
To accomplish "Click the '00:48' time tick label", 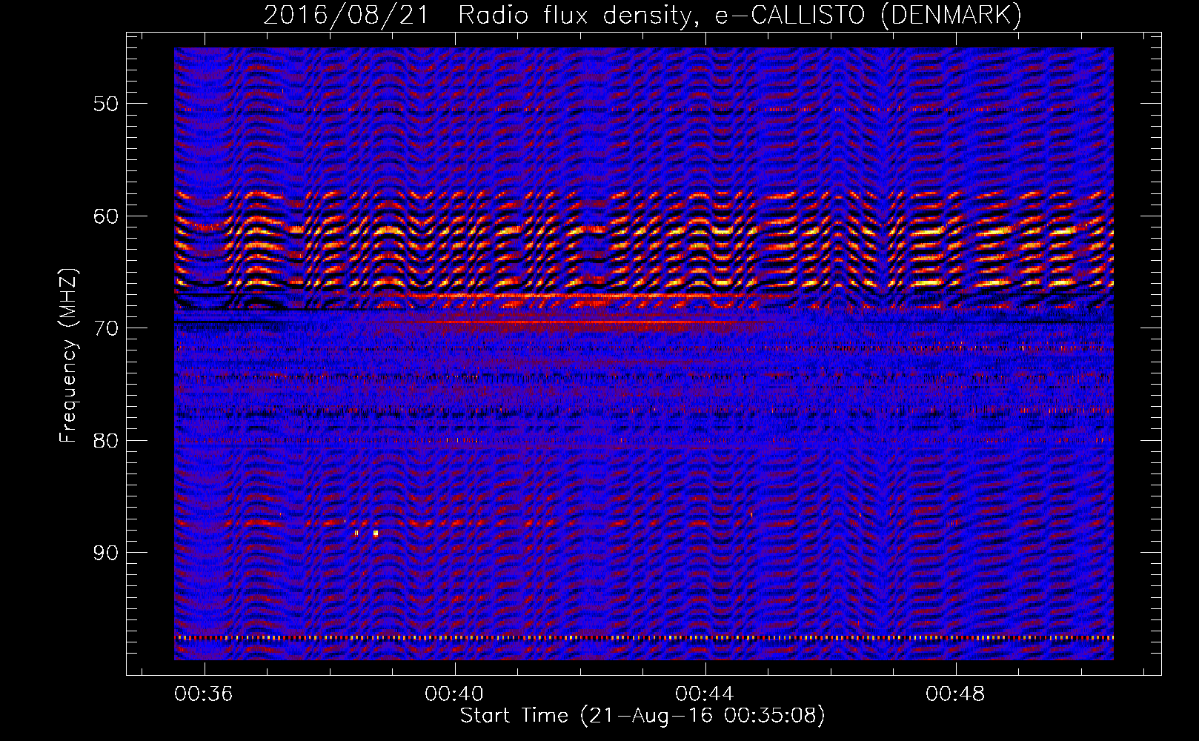I will pyautogui.click(x=955, y=694).
